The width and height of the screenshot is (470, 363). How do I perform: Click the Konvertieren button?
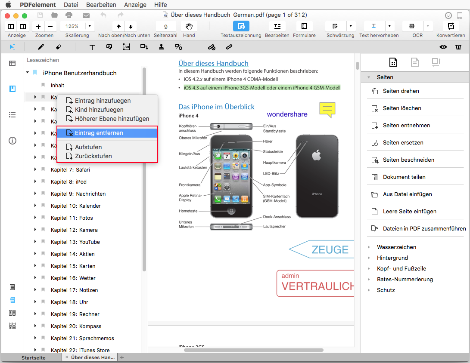click(451, 26)
